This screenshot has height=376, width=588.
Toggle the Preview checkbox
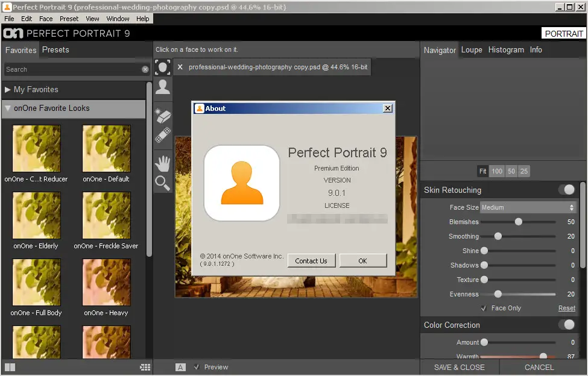point(197,367)
